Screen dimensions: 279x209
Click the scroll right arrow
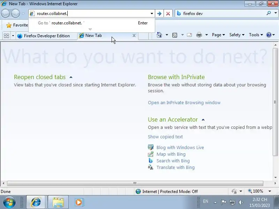(x=275, y=183)
